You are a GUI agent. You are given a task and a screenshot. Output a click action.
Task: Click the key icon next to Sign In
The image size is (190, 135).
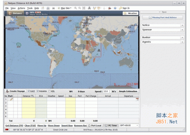(120, 8)
